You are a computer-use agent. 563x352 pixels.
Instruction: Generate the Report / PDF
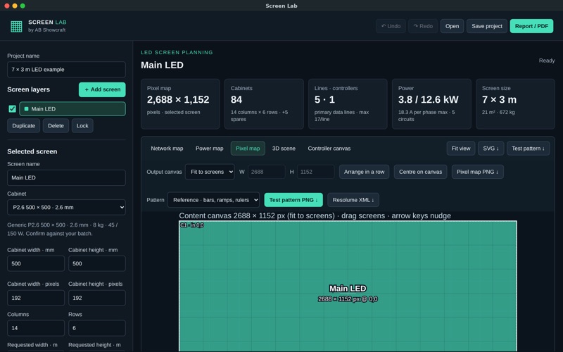pos(531,26)
